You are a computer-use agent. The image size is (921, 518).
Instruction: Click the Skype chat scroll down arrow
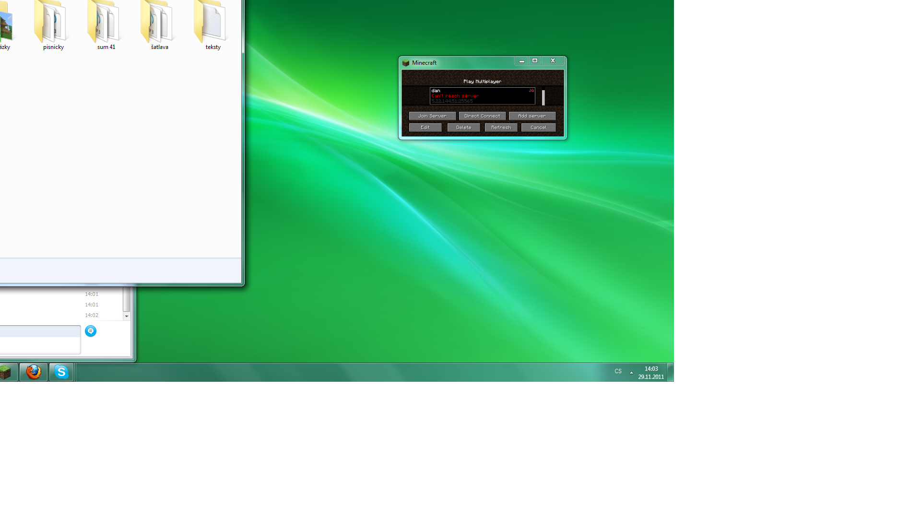pyautogui.click(x=127, y=316)
